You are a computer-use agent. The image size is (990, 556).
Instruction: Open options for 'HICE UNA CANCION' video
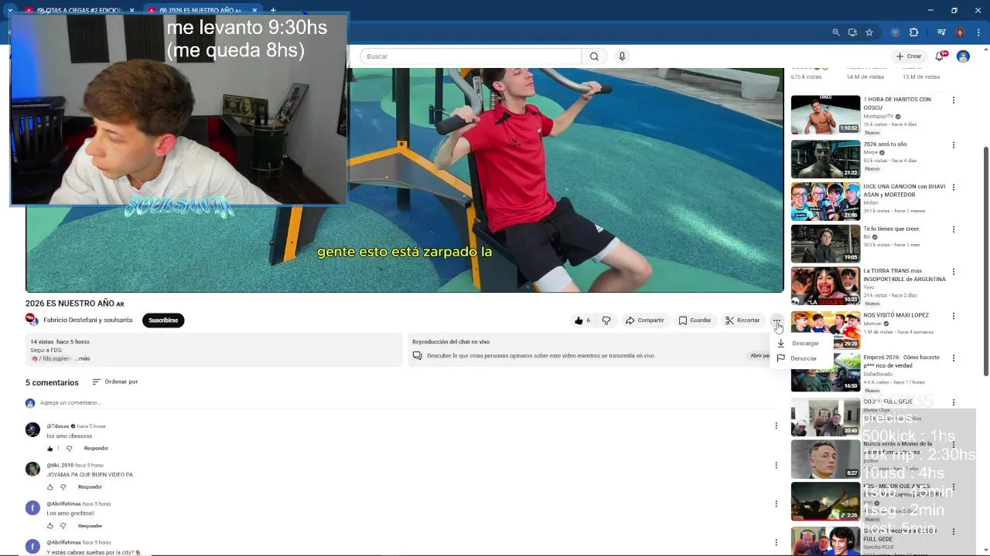click(x=954, y=187)
